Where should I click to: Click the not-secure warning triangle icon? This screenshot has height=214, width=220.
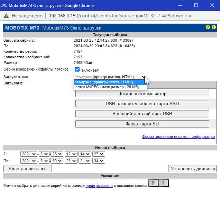tap(6, 16)
